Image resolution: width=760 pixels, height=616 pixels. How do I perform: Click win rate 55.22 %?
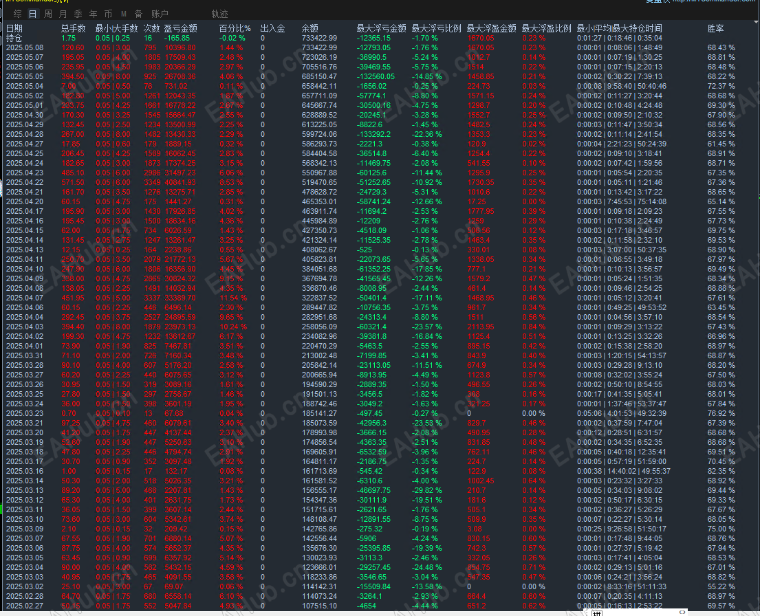pyautogui.click(x=721, y=586)
